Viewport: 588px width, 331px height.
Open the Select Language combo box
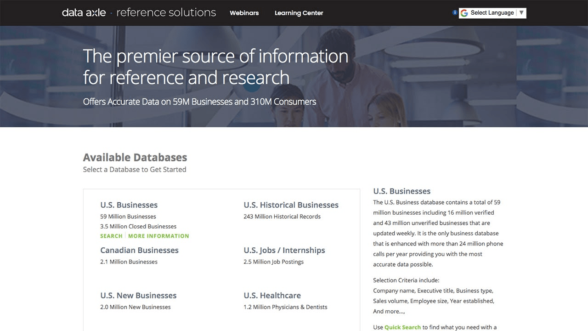(492, 13)
